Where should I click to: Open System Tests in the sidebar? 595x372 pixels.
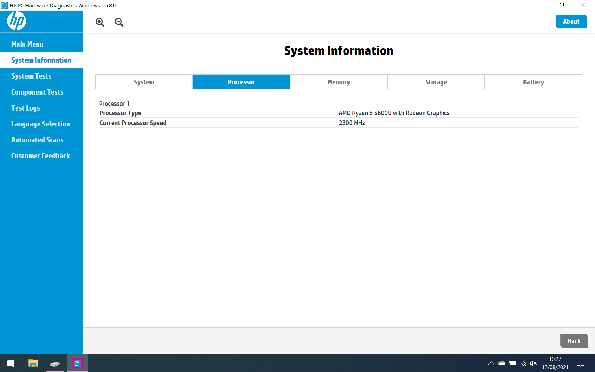pyautogui.click(x=41, y=76)
